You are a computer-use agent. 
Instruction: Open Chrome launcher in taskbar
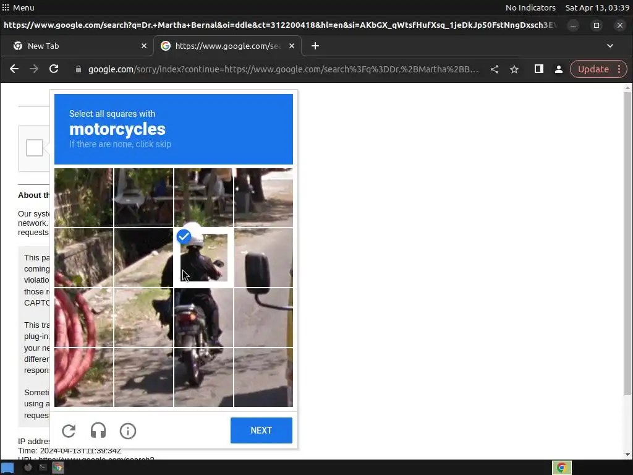coord(58,468)
